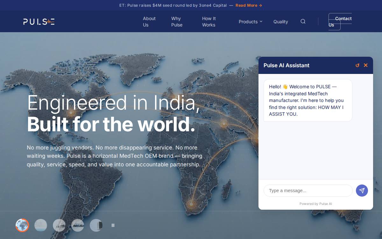Open site search with magnifier icon
Screen dimensions: 382x239
(303, 21)
